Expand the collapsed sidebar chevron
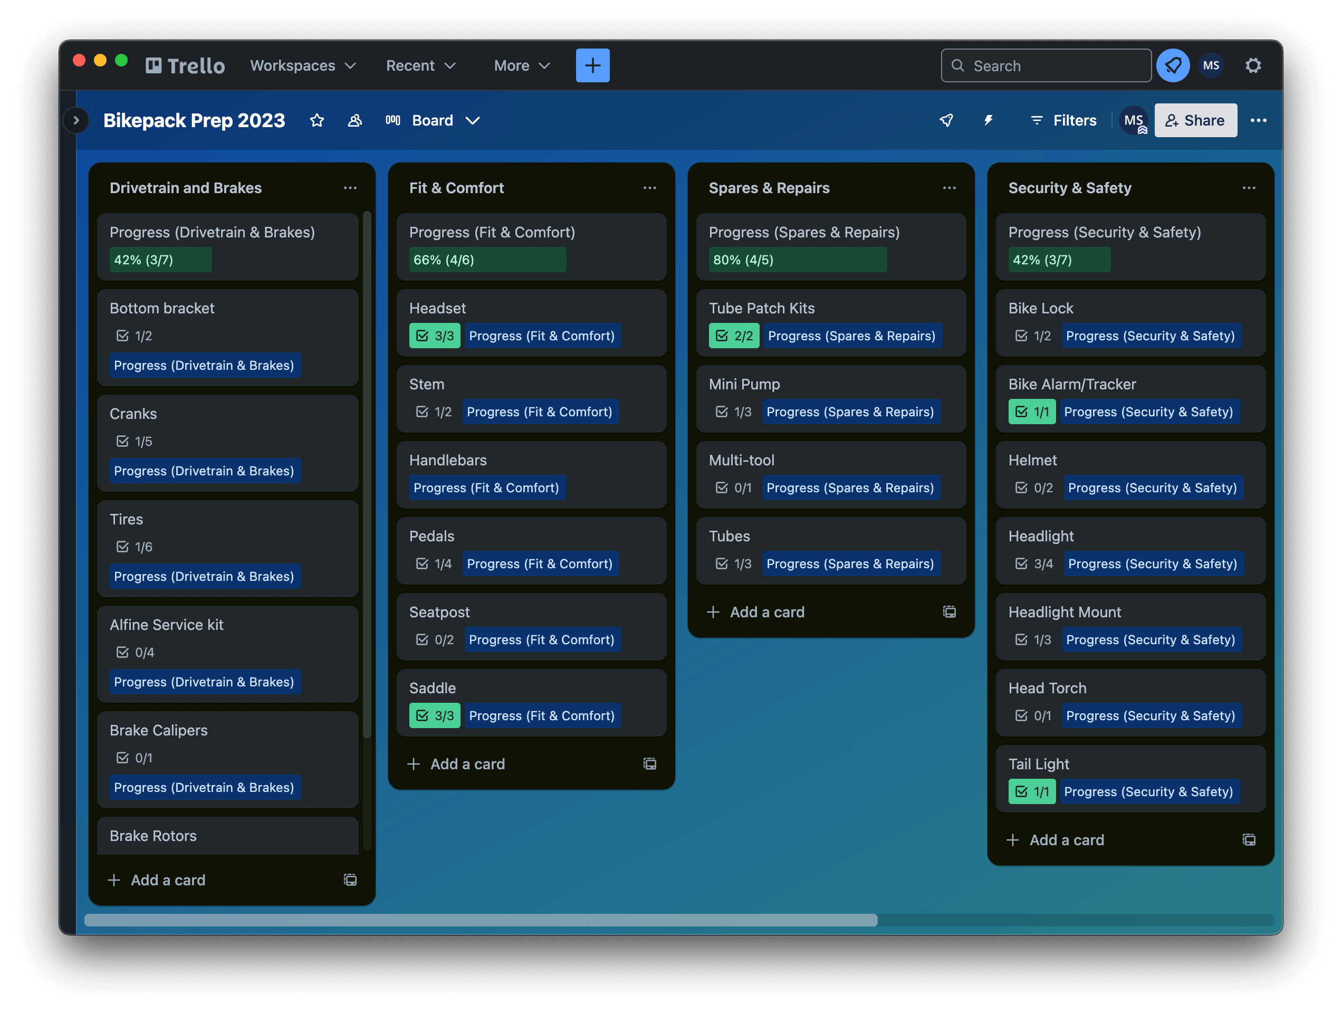This screenshot has height=1013, width=1342. tap(76, 120)
